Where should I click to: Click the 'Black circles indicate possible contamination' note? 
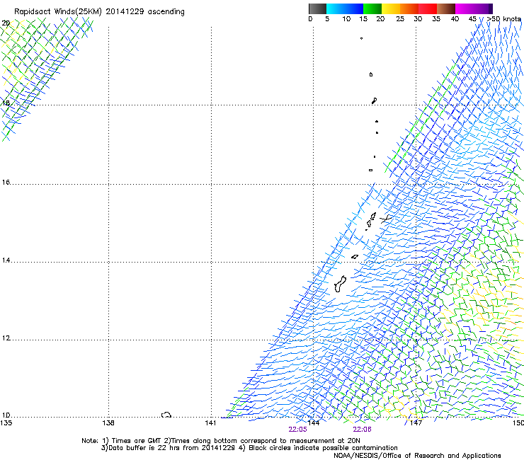323,448
